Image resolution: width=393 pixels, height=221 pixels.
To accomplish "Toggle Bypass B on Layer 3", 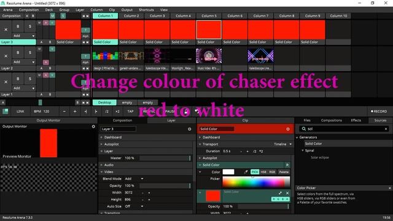I will point(18,26).
